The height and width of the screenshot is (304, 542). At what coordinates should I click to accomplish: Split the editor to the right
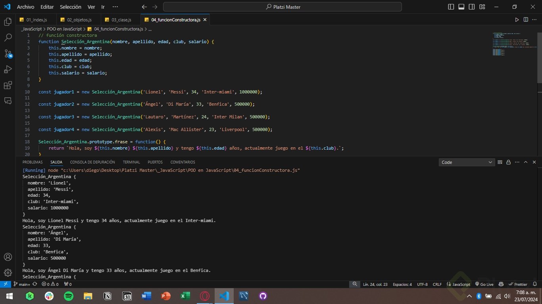[526, 19]
